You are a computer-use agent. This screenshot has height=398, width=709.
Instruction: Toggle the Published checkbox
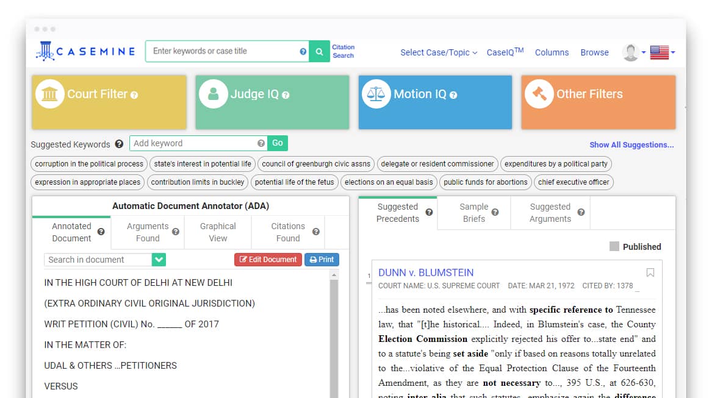[x=614, y=246]
